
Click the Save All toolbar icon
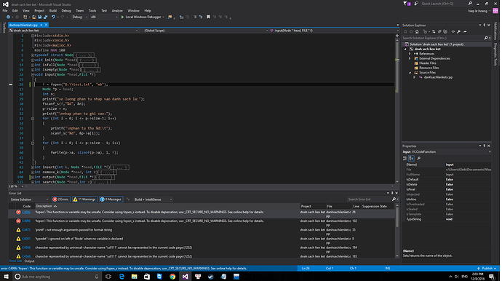(x=45, y=17)
